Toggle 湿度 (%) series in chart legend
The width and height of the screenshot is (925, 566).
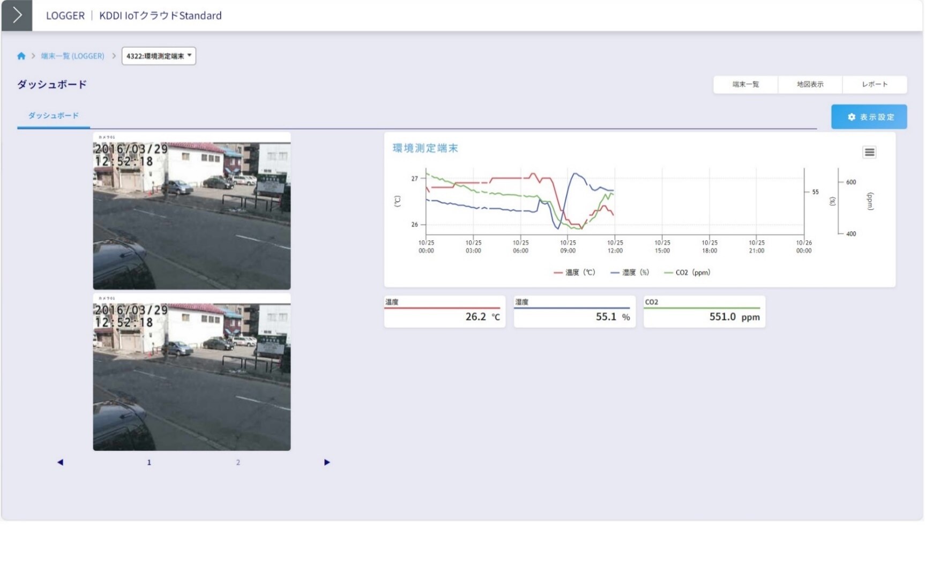(630, 273)
